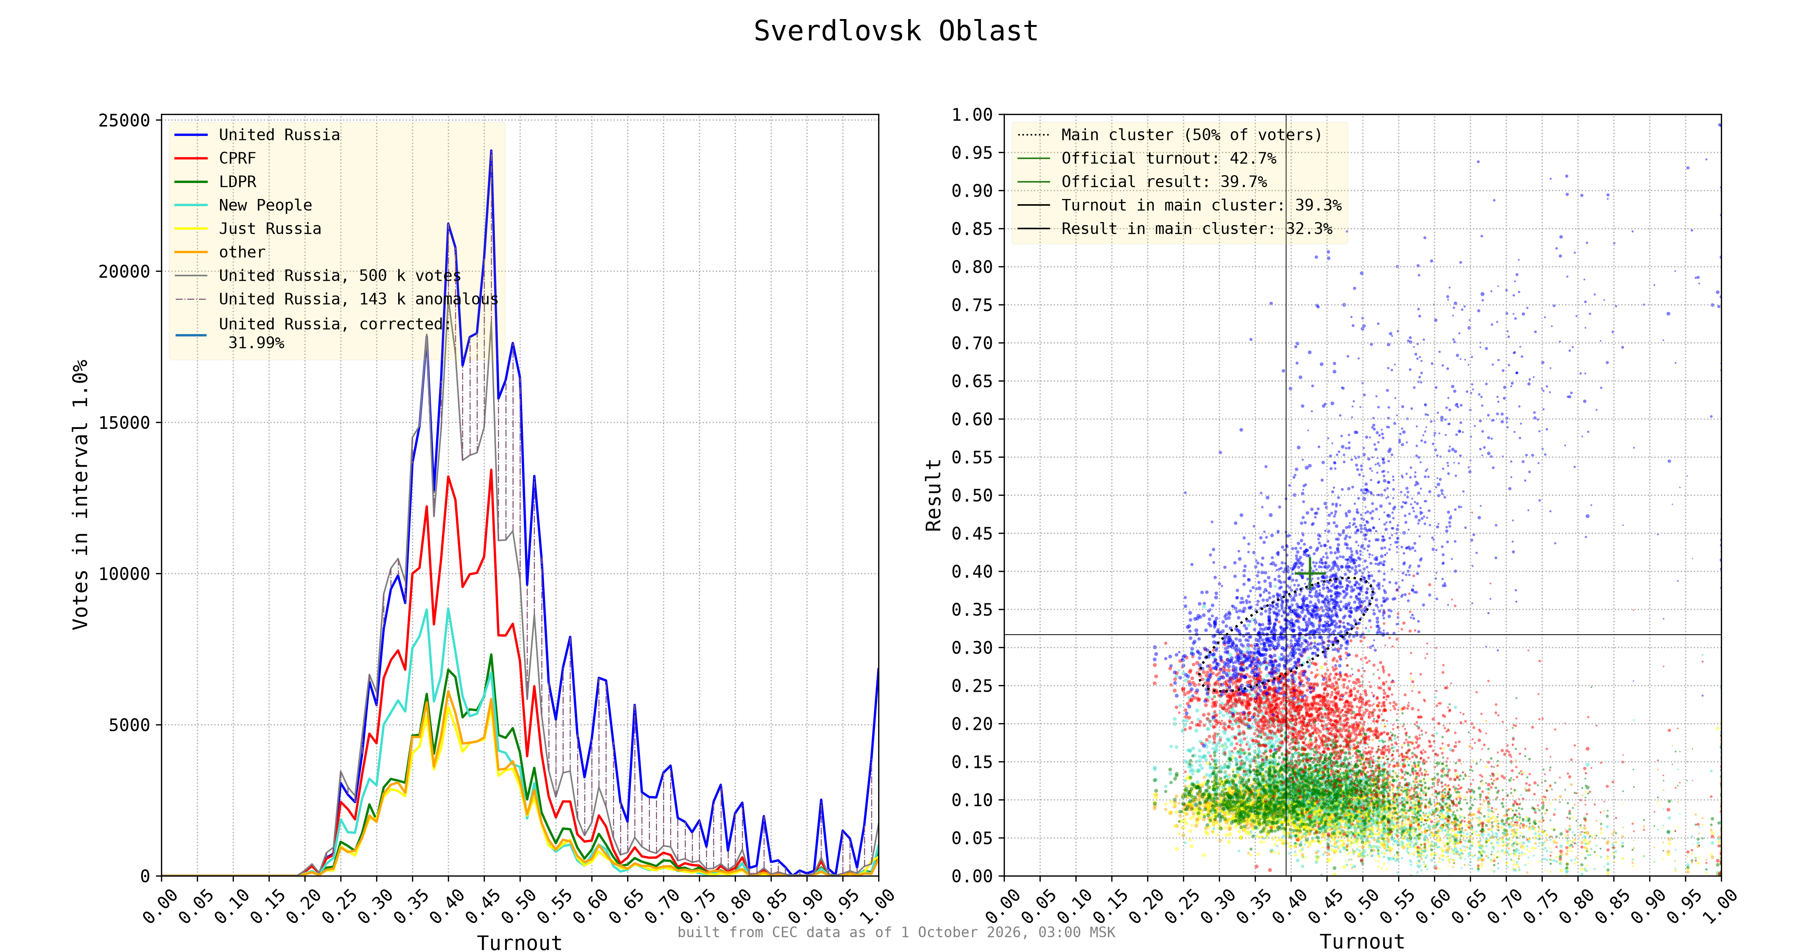Click the '1.00' result-axis top tick label

(x=972, y=114)
